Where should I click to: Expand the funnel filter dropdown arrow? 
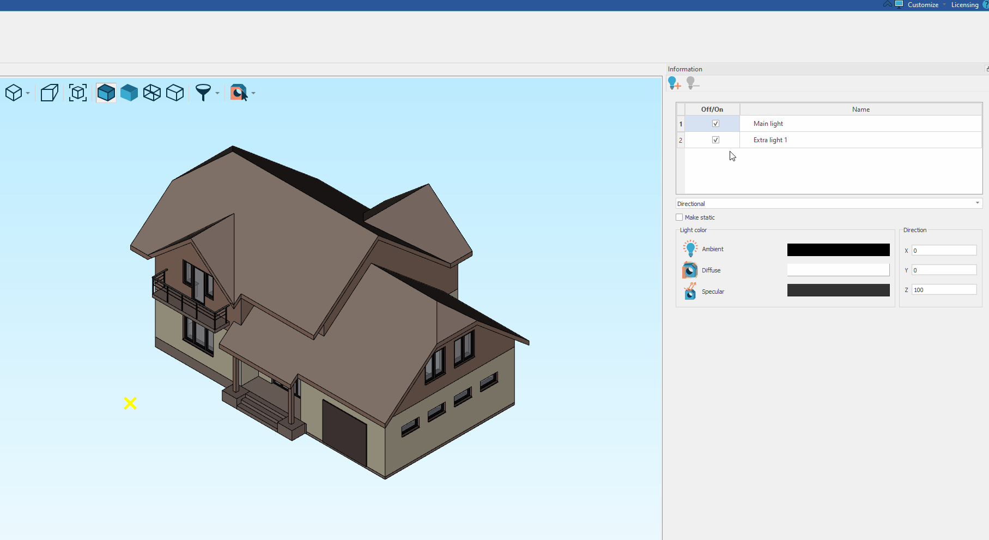click(x=217, y=93)
